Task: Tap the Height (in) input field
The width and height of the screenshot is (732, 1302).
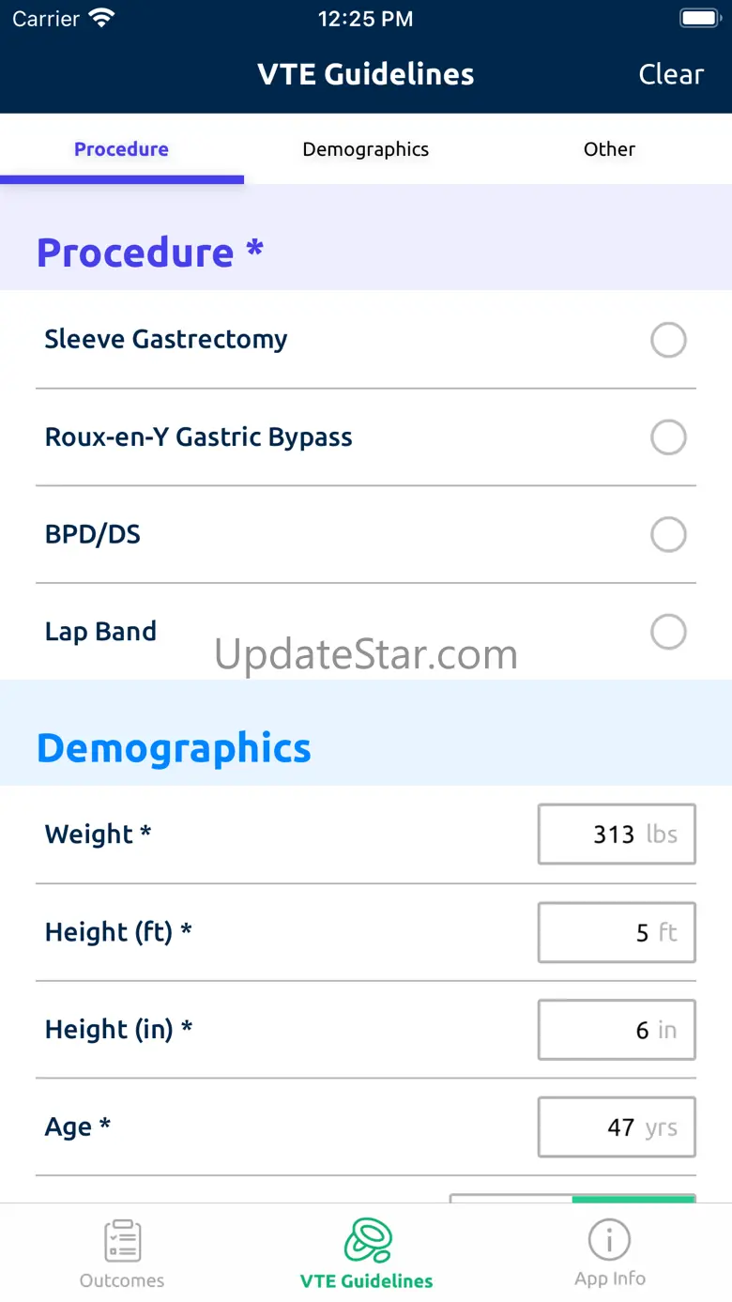Action: pos(616,1030)
